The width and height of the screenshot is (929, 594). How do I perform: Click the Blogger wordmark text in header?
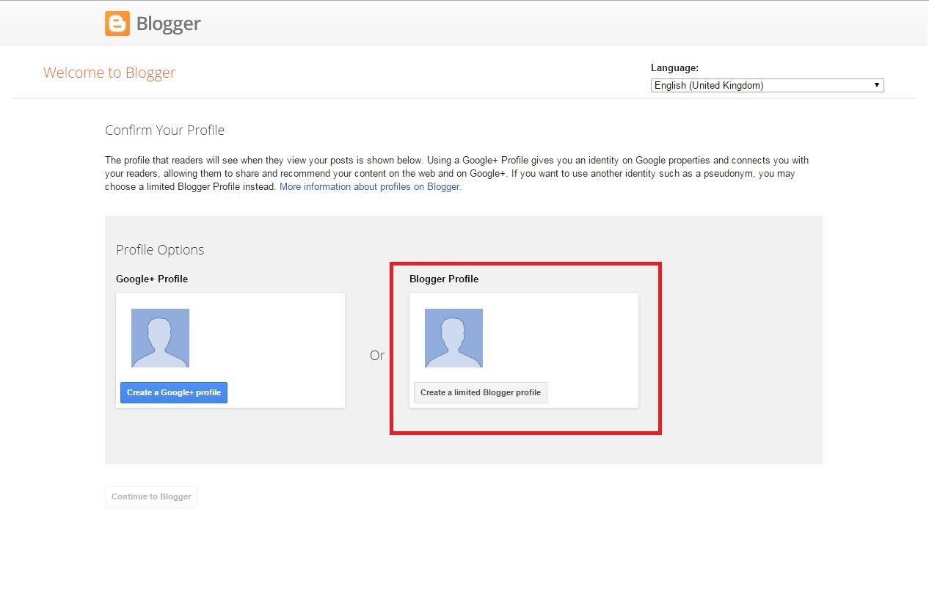[169, 24]
